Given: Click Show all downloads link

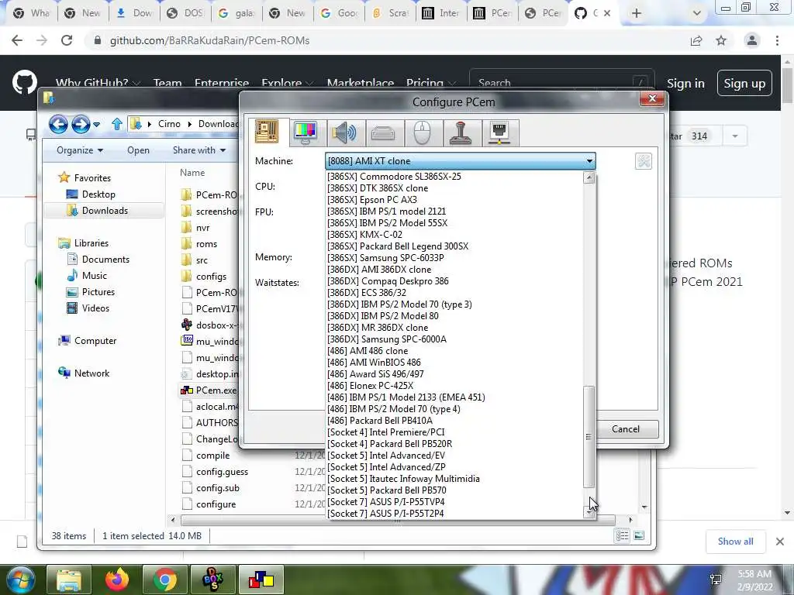Looking at the screenshot, I should pos(735,542).
